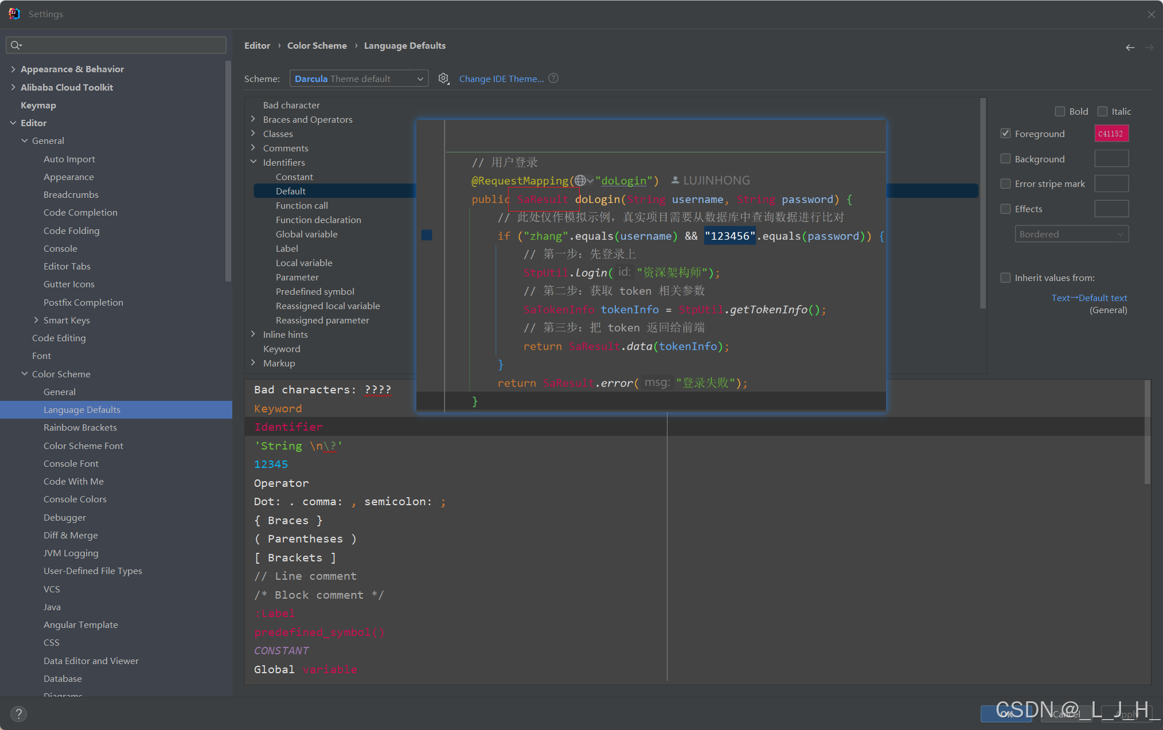Open the Scheme dropdown showing Darcula

pyautogui.click(x=359, y=79)
